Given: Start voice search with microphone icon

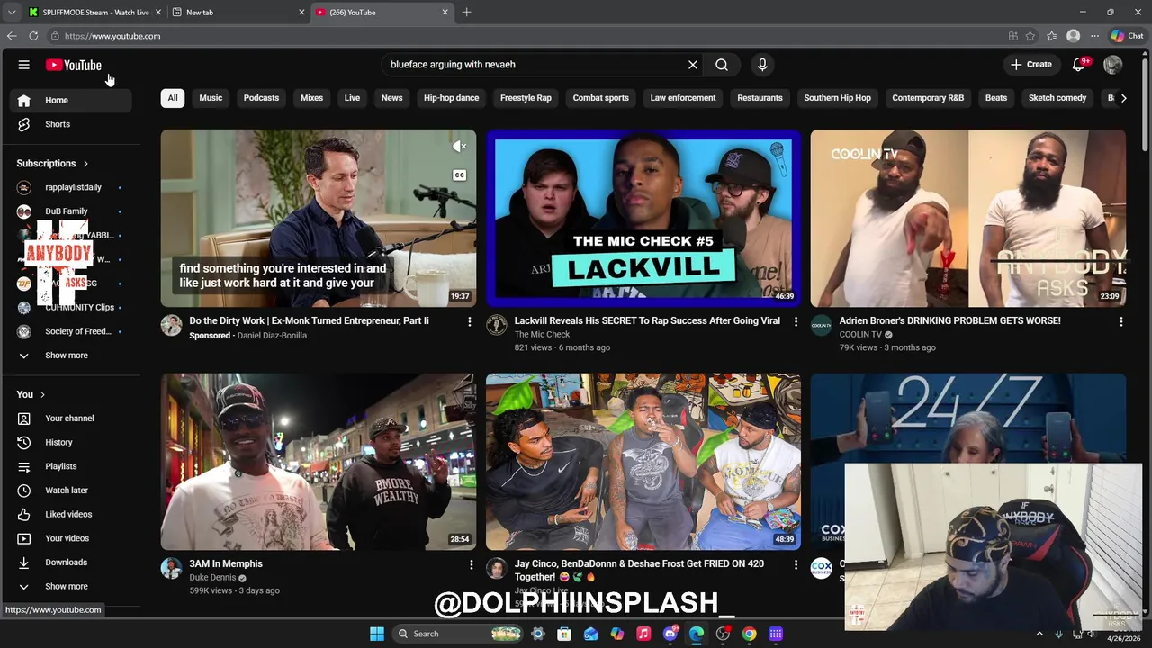Looking at the screenshot, I should coord(762,65).
